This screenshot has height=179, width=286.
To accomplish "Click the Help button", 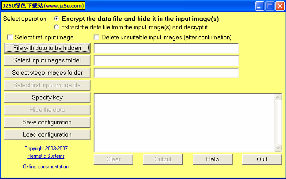I will tap(213, 160).
